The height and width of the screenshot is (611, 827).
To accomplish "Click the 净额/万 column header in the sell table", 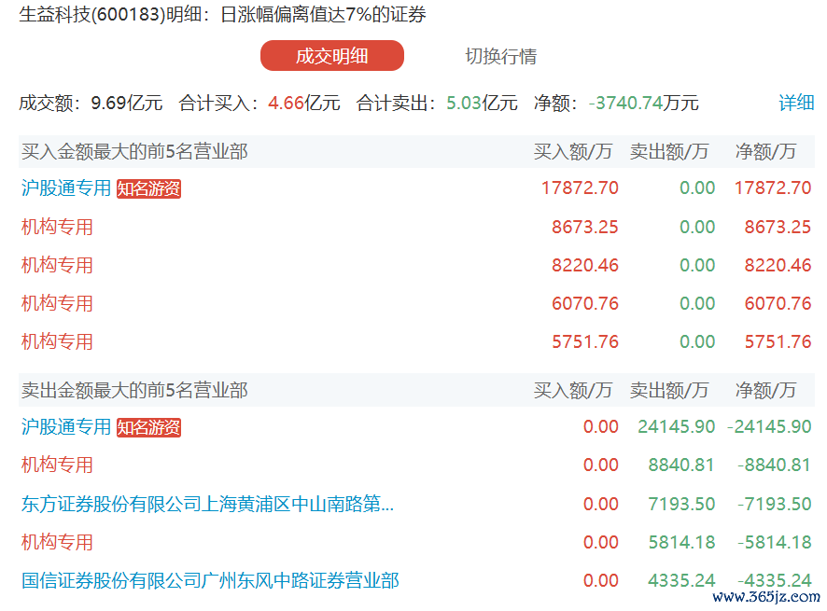I will [765, 390].
